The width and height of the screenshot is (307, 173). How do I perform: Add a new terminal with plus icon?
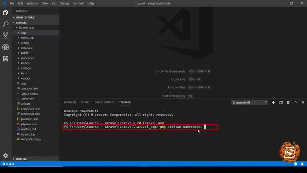click(273, 102)
